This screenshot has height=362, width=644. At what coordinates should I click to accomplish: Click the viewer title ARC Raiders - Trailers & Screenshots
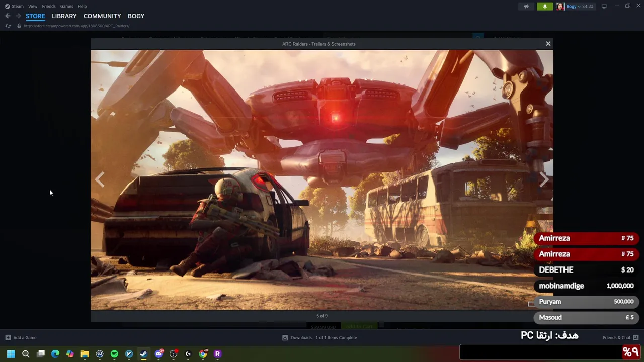[x=319, y=44]
